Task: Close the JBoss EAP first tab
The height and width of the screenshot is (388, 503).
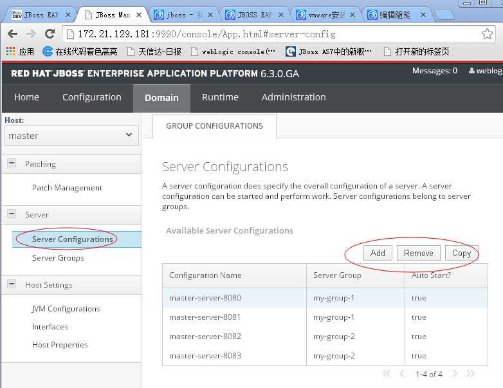Action: (x=68, y=15)
